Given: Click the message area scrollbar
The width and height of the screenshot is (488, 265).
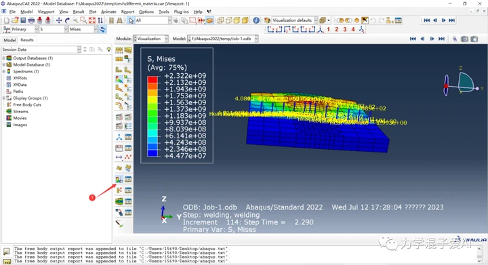Looking at the screenshot, I should pos(479,255).
